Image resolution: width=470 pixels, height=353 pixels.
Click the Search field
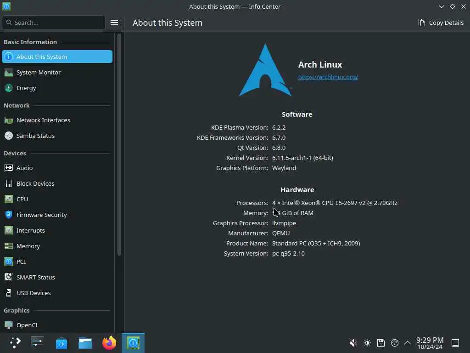click(54, 23)
